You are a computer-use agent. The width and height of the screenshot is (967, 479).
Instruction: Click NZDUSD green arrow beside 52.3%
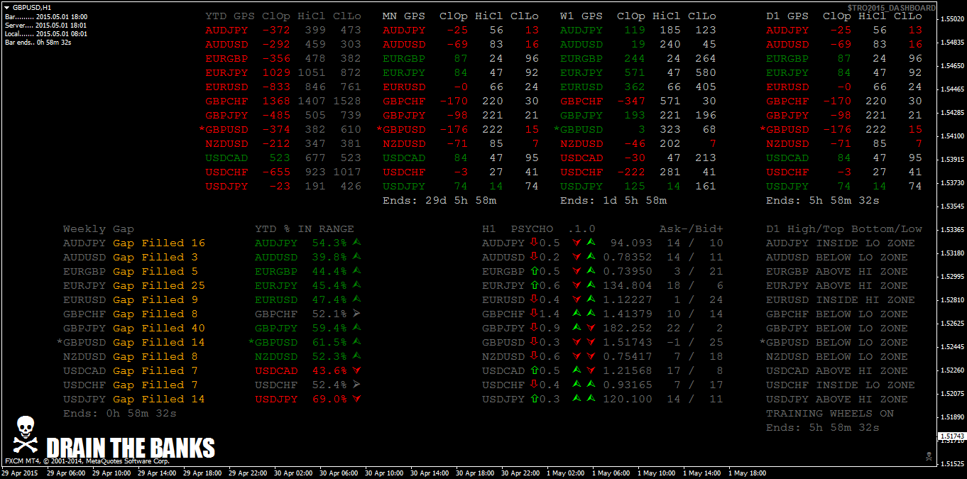(x=356, y=356)
